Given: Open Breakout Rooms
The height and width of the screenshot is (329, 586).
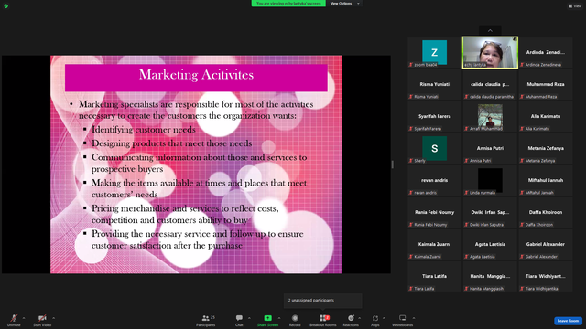Looking at the screenshot, I should click(323, 320).
